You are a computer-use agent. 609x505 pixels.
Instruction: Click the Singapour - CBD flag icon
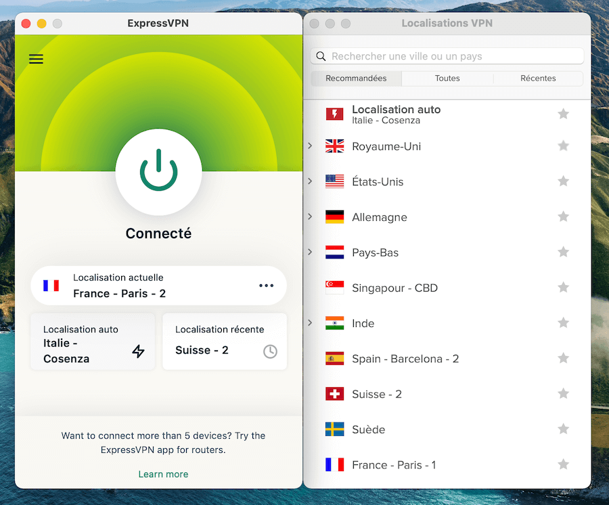point(334,287)
